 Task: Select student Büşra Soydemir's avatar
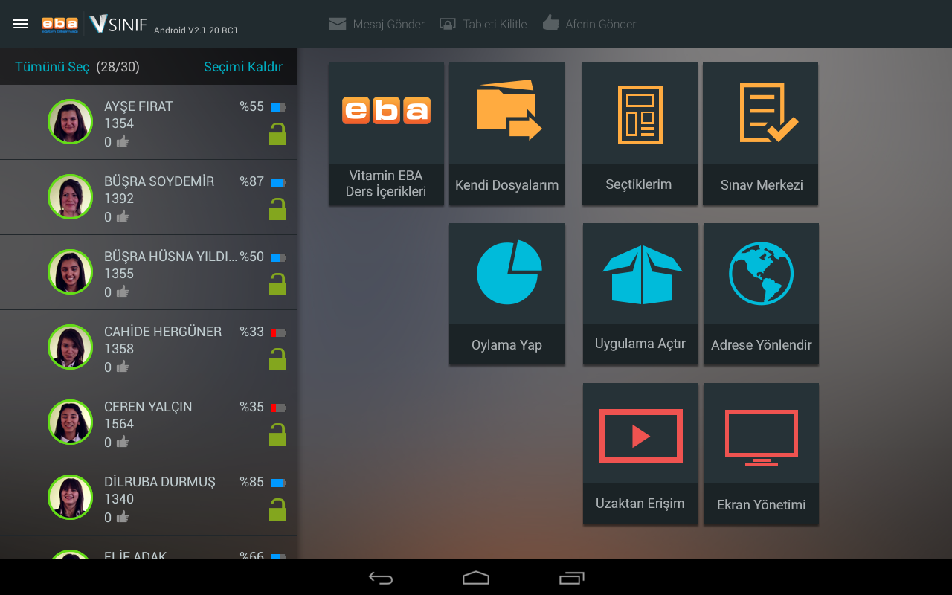[x=70, y=196]
